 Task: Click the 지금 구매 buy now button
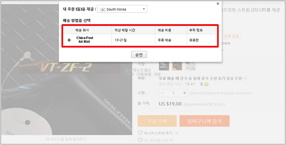pos(157,121)
